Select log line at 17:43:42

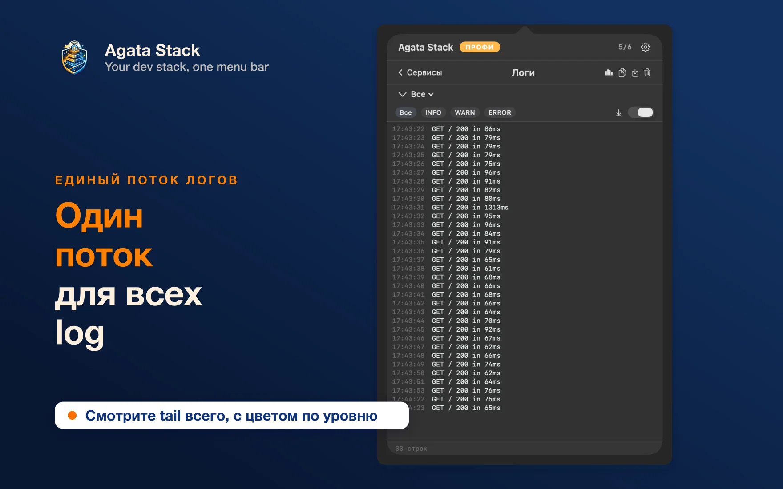tap(446, 303)
